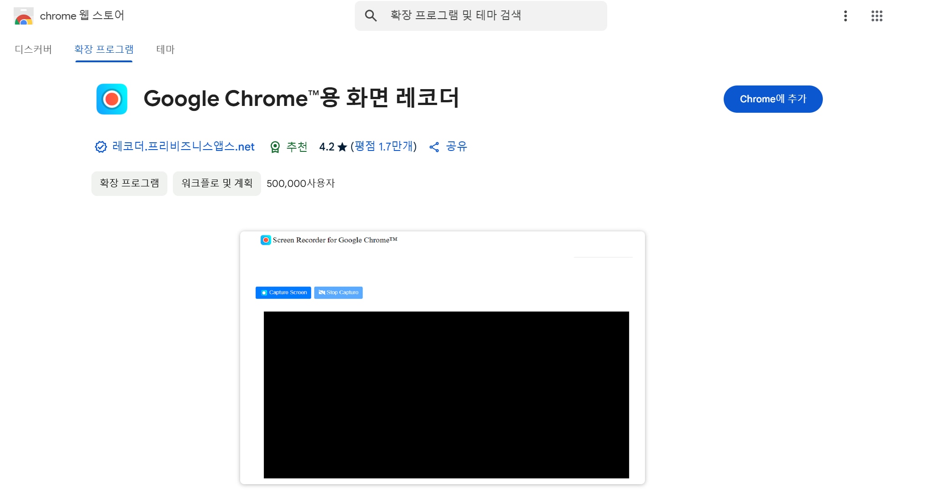Click the magnifying glass search icon
The height and width of the screenshot is (496, 927).
pos(371,16)
